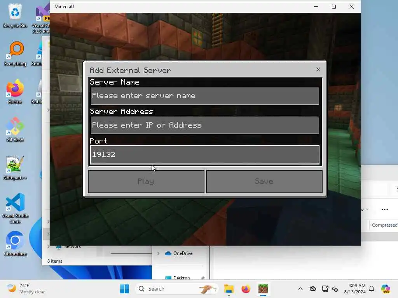Select the Notepad++ desktop shortcut
The width and height of the screenshot is (398, 298).
[15, 168]
